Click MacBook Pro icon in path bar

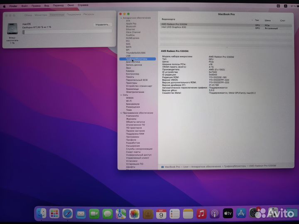(x=162, y=167)
